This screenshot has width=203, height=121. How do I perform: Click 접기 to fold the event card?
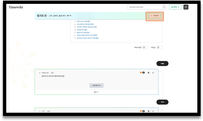point(96,92)
